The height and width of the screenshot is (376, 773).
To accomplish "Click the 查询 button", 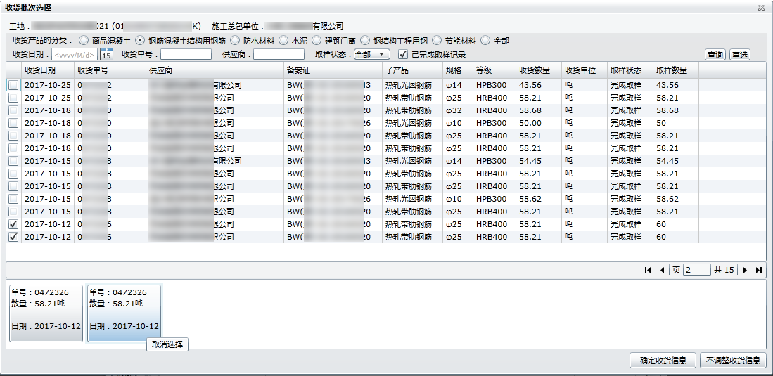I will pyautogui.click(x=715, y=55).
